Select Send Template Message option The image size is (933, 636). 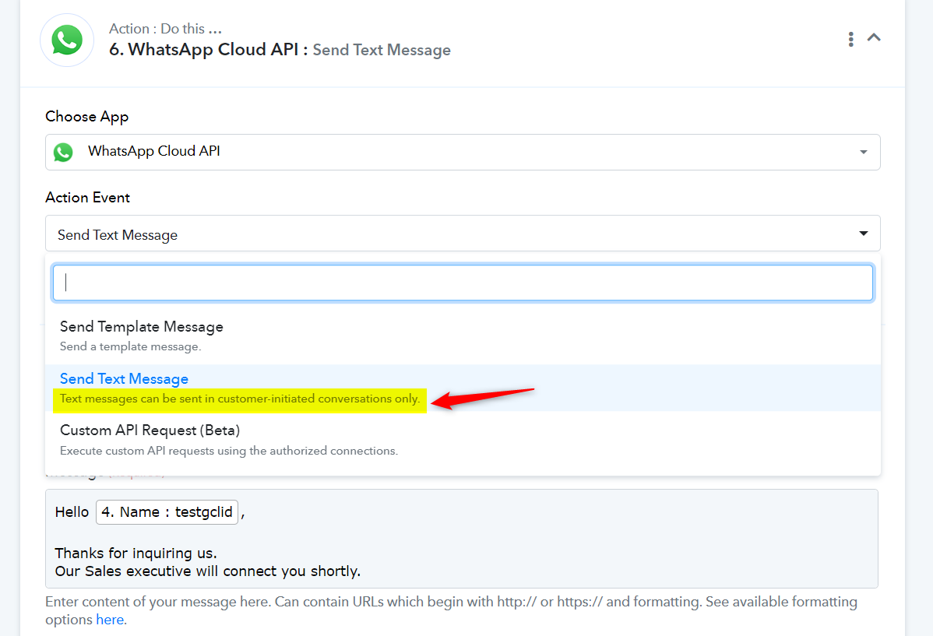(x=463, y=336)
